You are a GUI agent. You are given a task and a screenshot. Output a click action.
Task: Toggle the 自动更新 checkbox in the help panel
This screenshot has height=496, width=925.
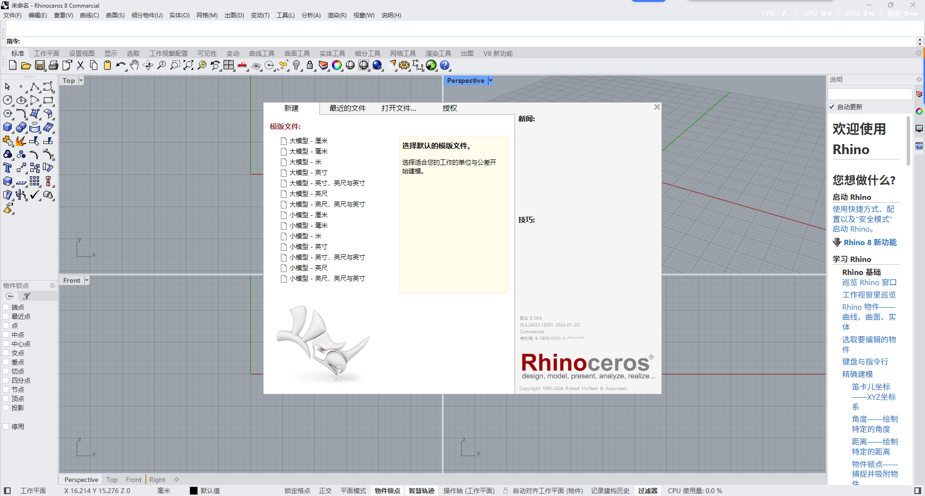tap(832, 106)
